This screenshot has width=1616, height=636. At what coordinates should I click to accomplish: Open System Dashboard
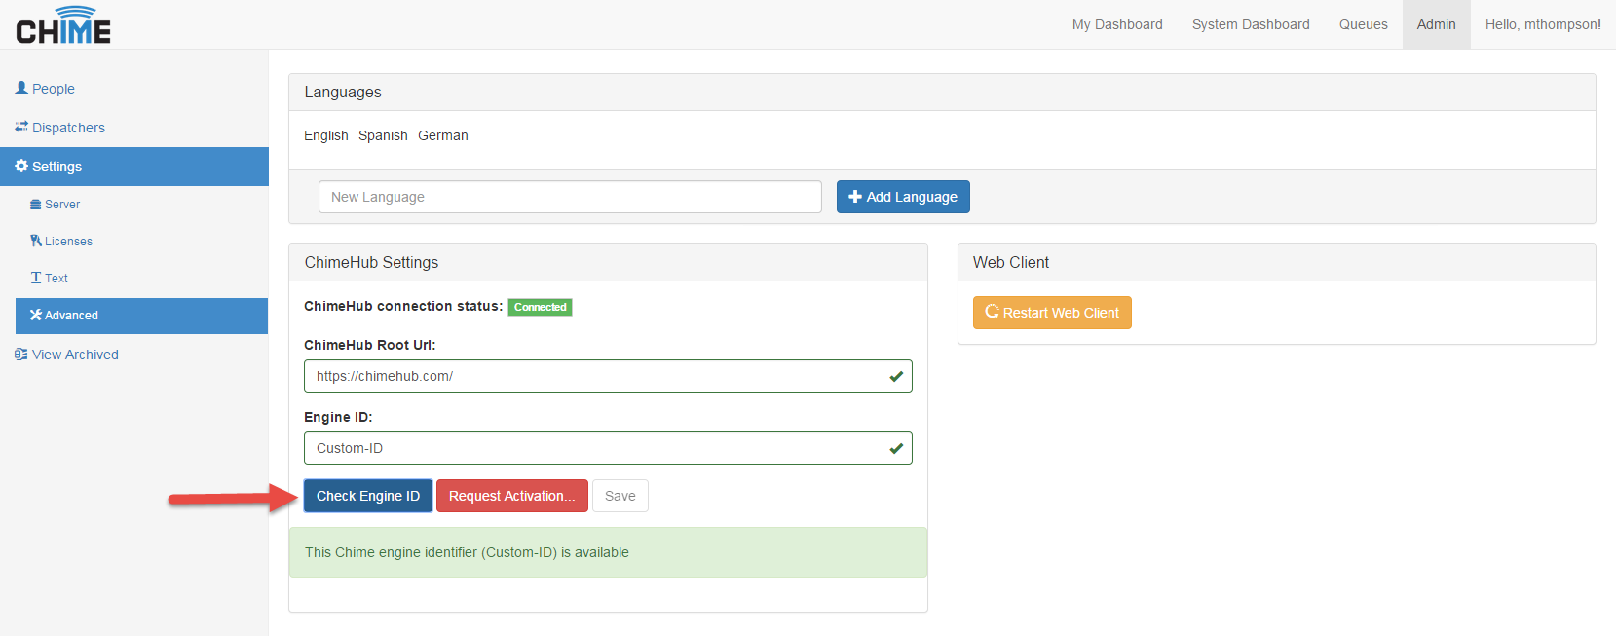(1251, 24)
